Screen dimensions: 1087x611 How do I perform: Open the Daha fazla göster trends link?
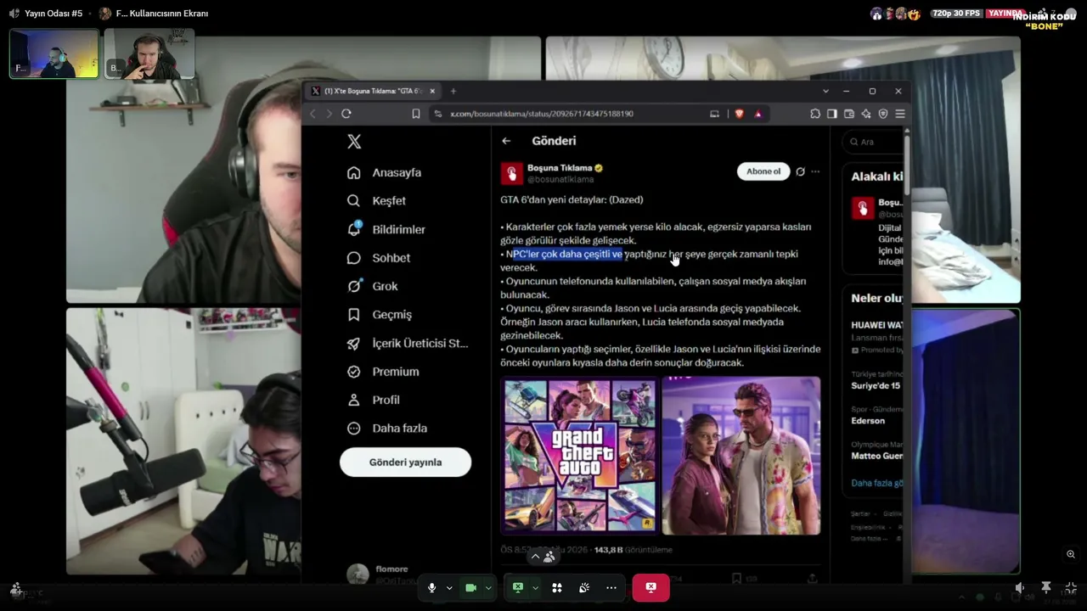coord(876,483)
